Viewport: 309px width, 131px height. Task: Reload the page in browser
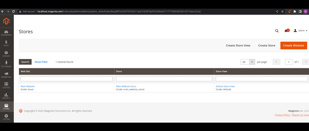tap(13, 11)
